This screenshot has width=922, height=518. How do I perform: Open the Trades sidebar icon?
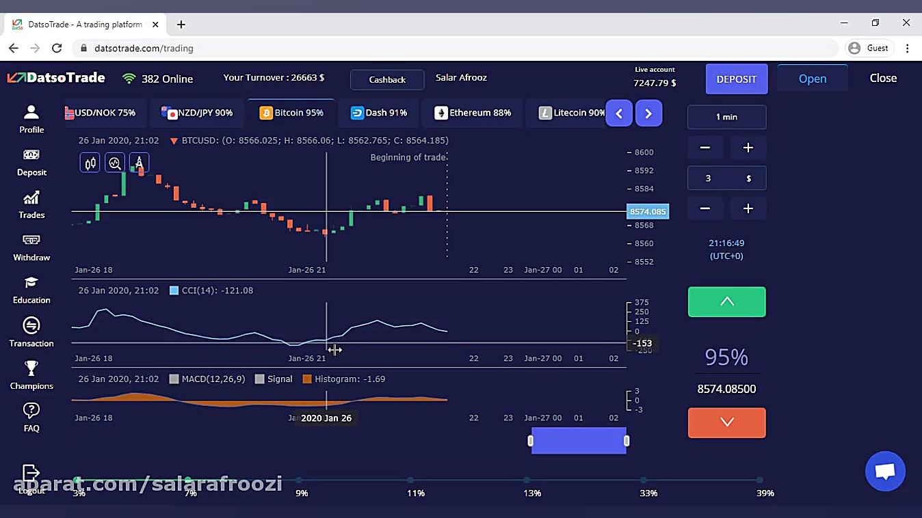tap(31, 197)
